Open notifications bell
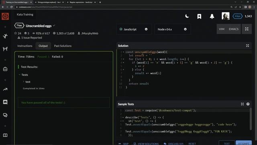This screenshot has height=145, width=257. (212, 16)
